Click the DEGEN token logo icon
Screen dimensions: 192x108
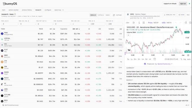(x=2, y=73)
